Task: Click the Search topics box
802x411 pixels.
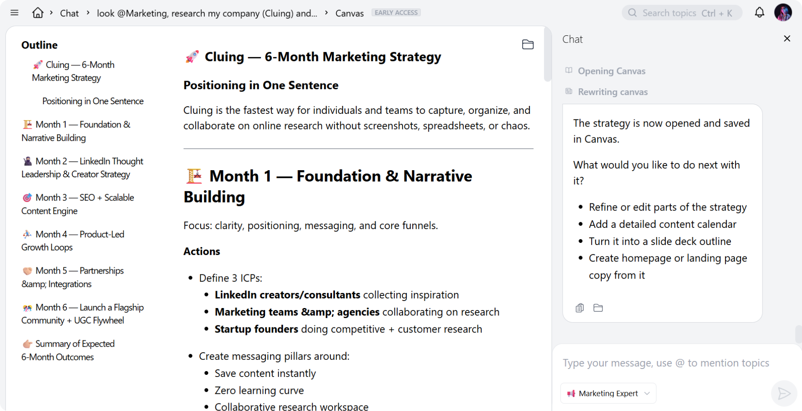Action: (x=682, y=13)
